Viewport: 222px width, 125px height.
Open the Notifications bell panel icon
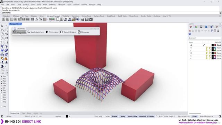coord(206,27)
